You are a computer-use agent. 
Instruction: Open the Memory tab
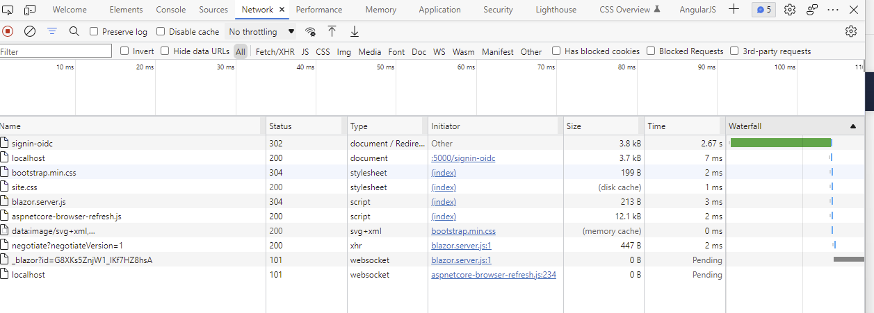381,10
